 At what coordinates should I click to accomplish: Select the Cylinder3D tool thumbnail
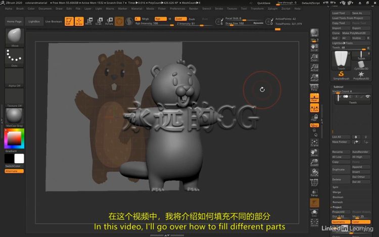coord(361,66)
